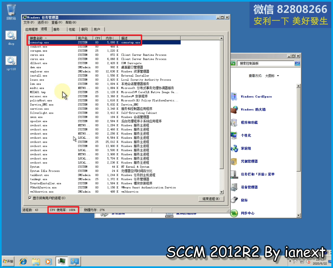Show hidden tray icons arrow
333x268 pixels.
pyautogui.click(x=290, y=261)
